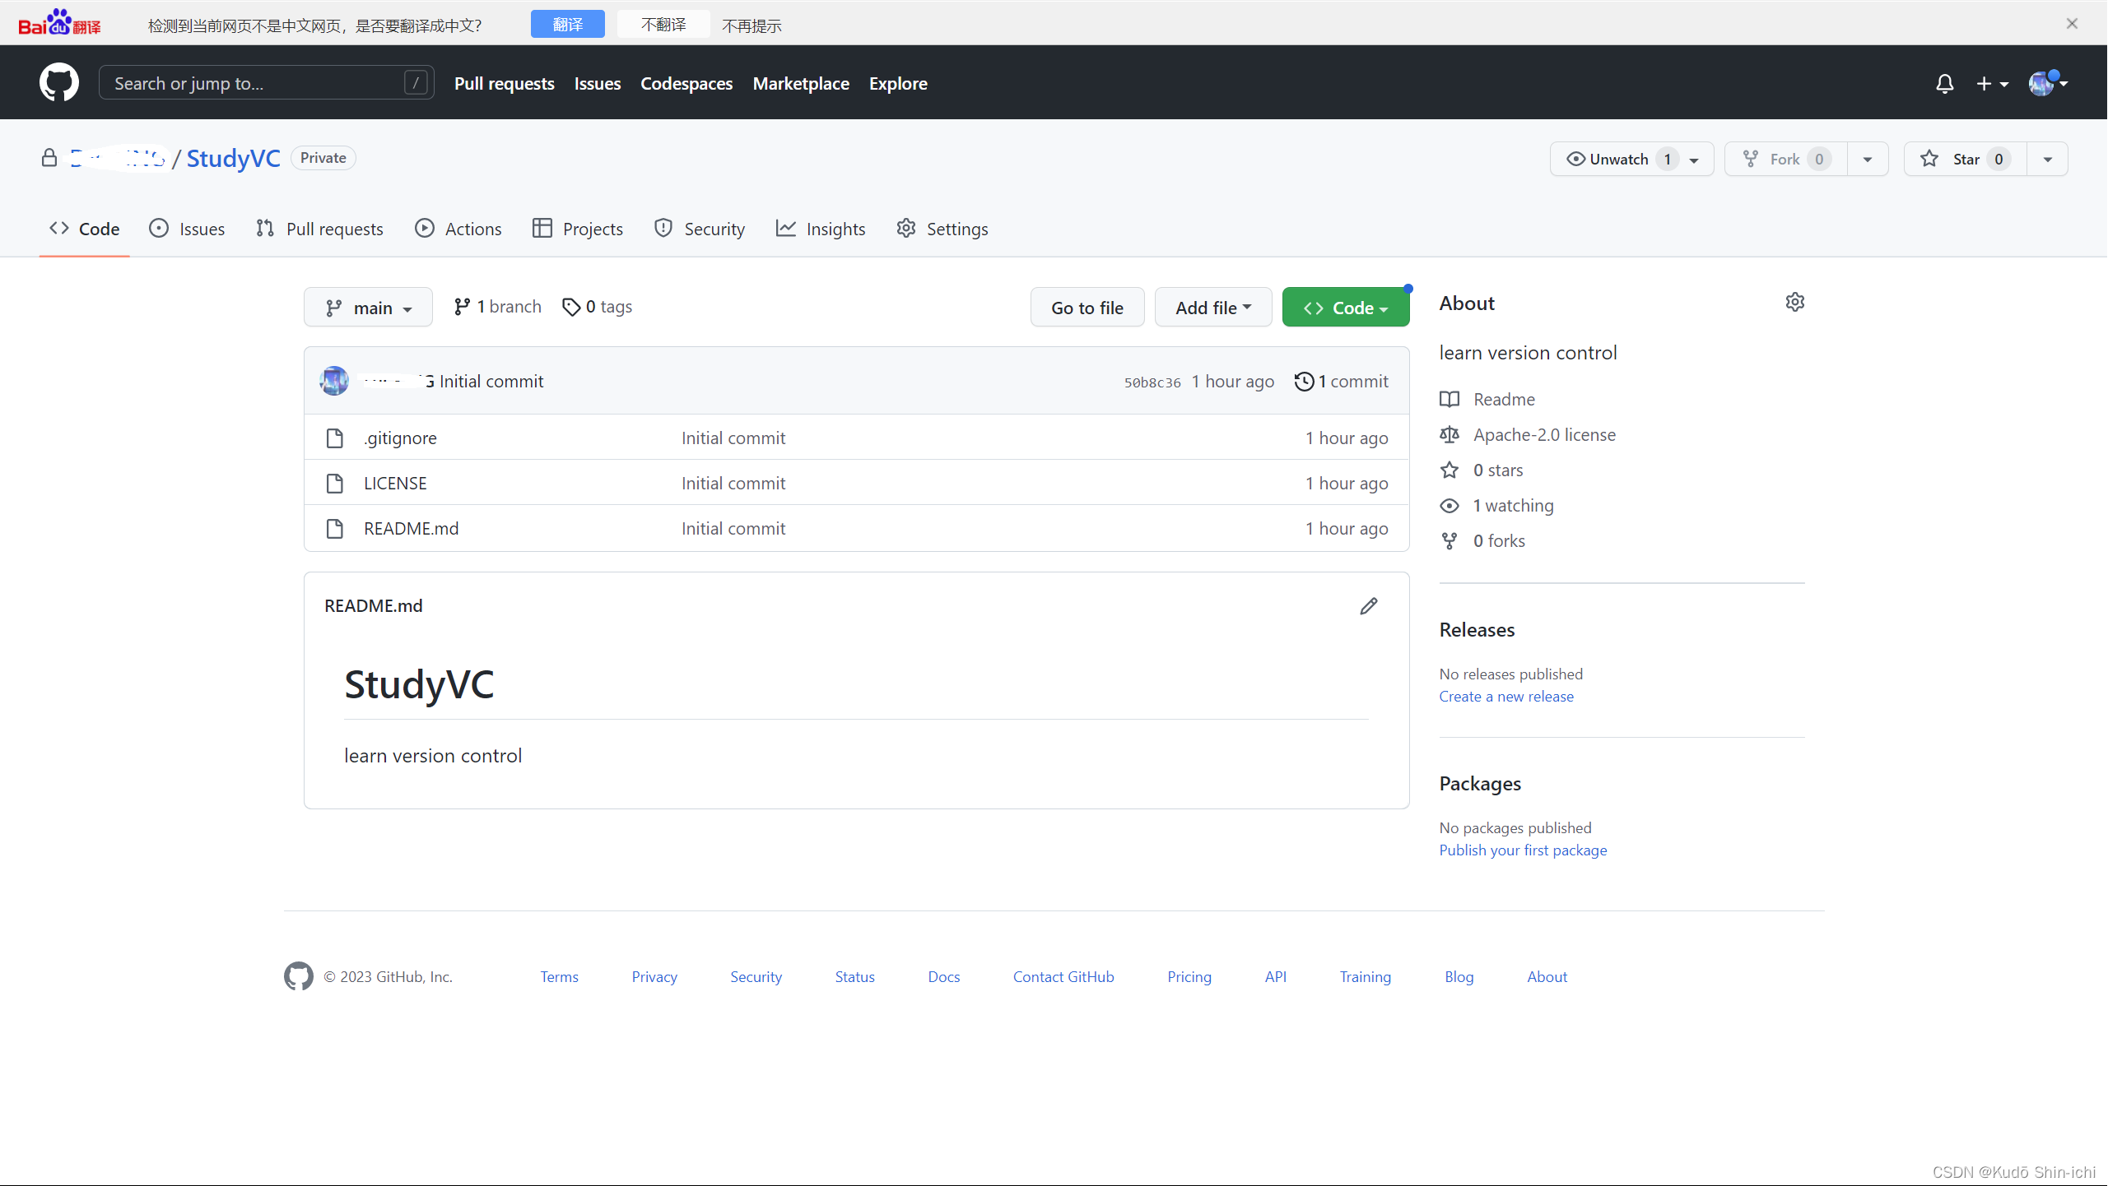
Task: Open the footer Pricing link
Action: pyautogui.click(x=1189, y=977)
